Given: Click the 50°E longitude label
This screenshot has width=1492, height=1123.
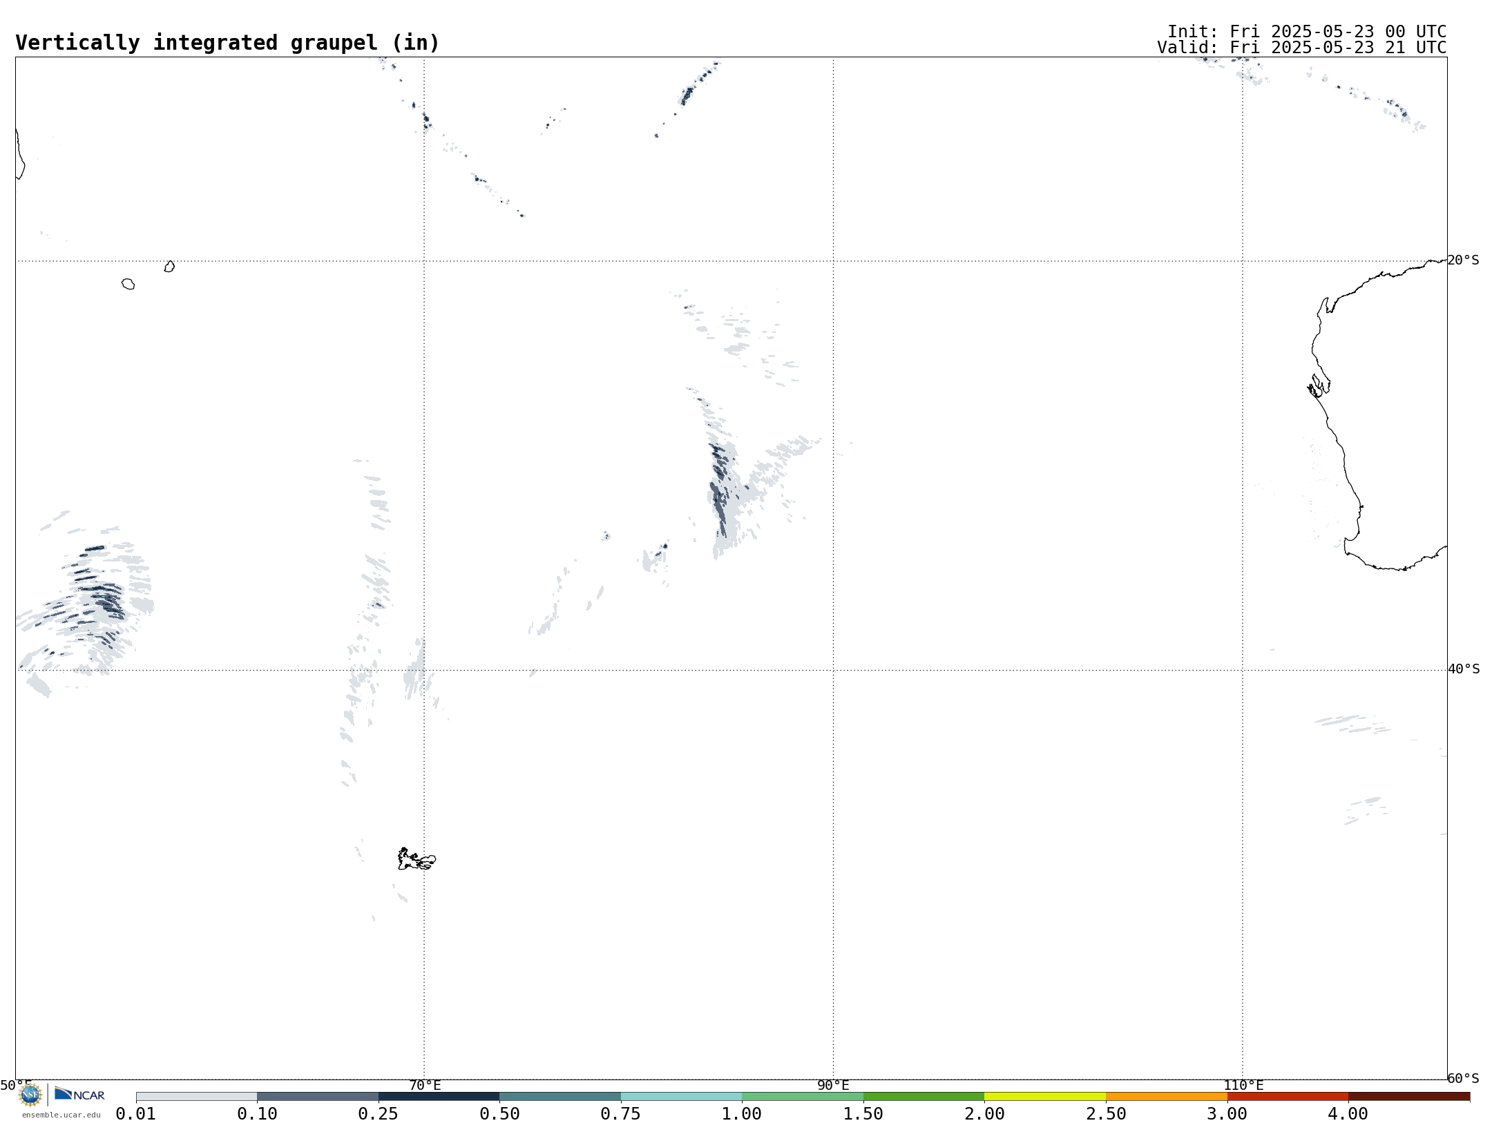Looking at the screenshot, I should click(16, 1085).
